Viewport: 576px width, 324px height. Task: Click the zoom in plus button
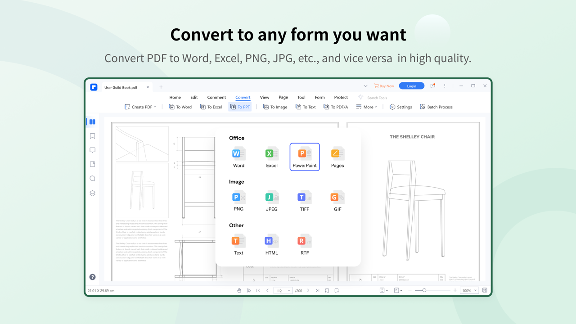pos(455,291)
